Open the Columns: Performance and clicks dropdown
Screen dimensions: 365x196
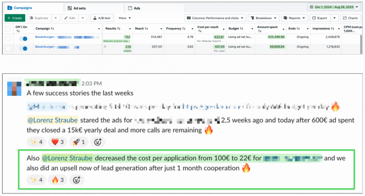215,18
